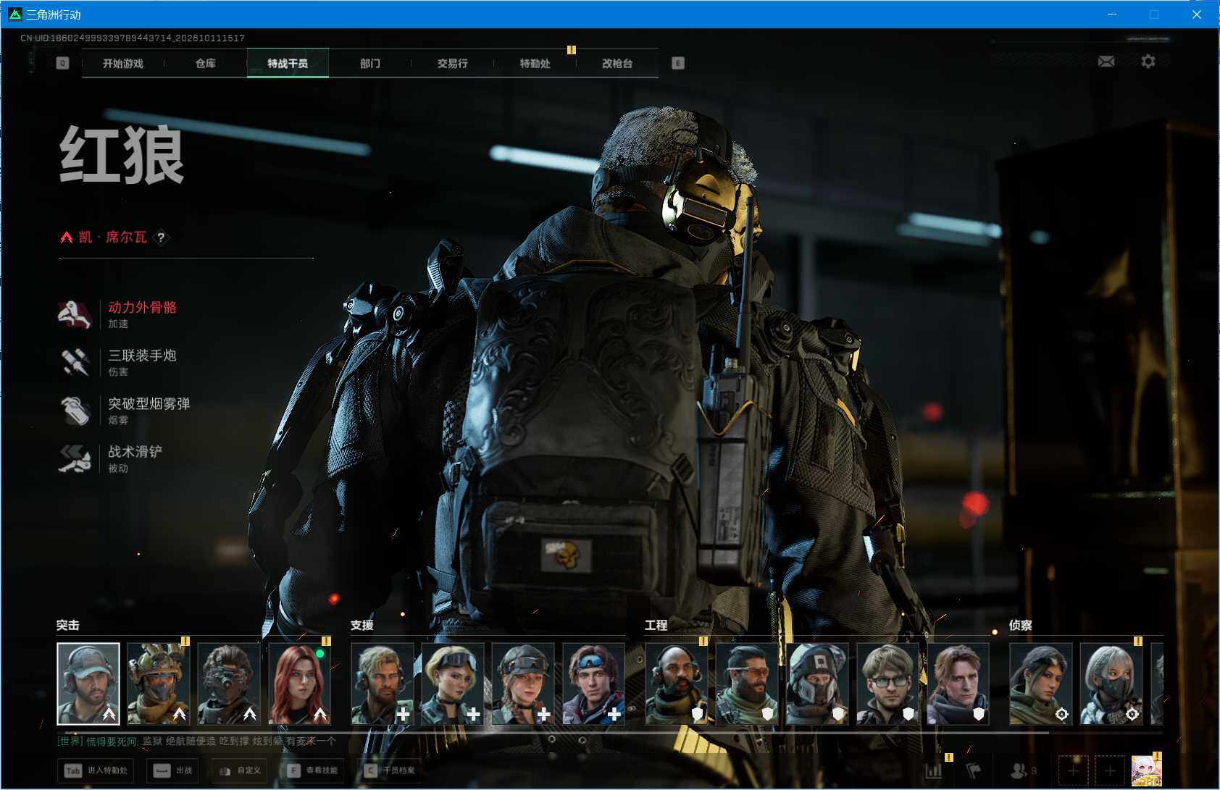Select the 三联装手炮 skill icon
Image resolution: width=1220 pixels, height=790 pixels.
pos(75,362)
